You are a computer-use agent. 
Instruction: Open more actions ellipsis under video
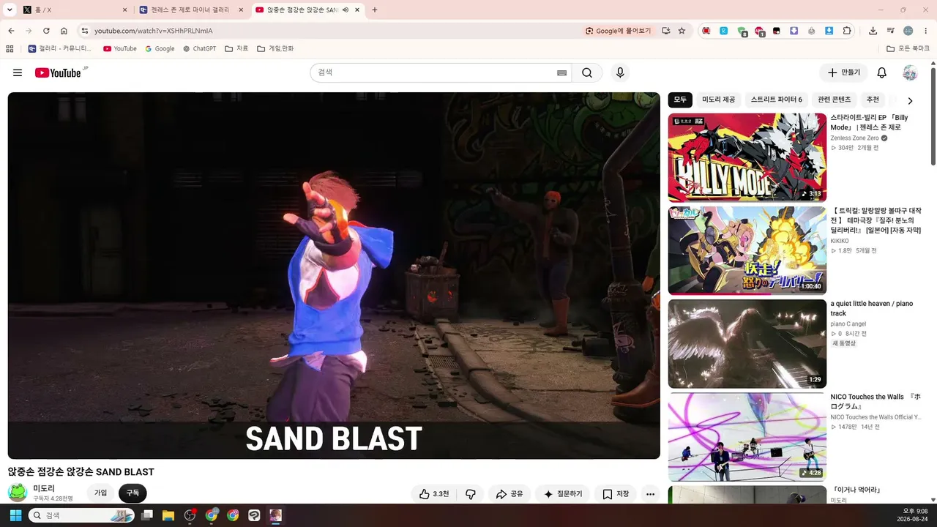click(650, 494)
